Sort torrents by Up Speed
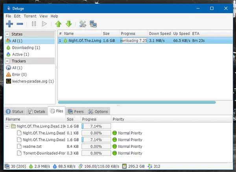 coord(181,33)
